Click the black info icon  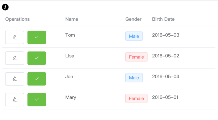tap(5, 7)
